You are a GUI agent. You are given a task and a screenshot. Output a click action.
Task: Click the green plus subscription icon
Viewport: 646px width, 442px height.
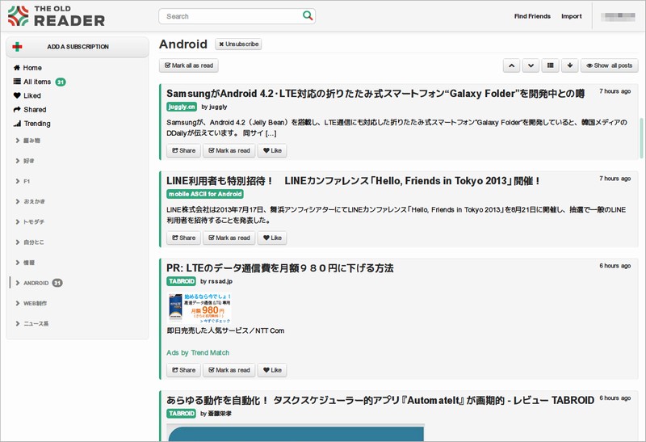coord(17,47)
